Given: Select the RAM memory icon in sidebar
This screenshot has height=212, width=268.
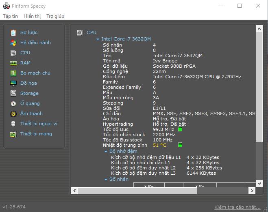Looking at the screenshot, I should pos(13,63).
